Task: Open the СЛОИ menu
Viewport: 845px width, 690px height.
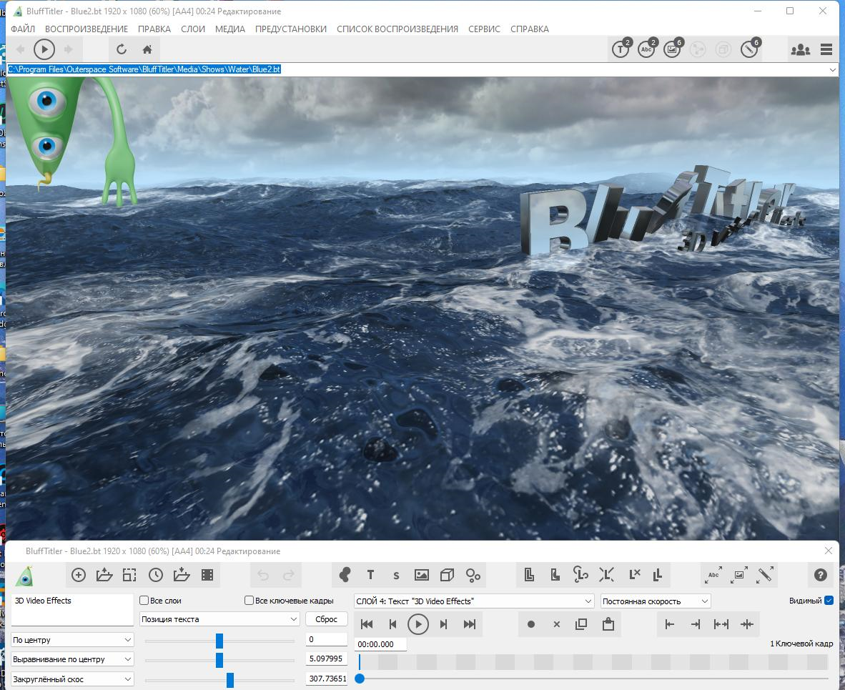Action: 193,29
